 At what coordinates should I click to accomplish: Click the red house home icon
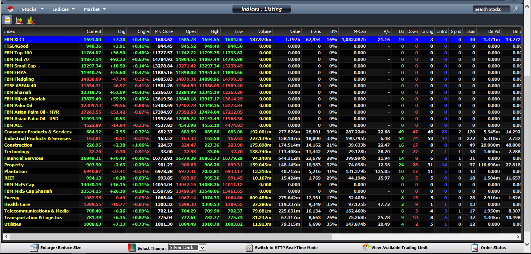click(10, 9)
